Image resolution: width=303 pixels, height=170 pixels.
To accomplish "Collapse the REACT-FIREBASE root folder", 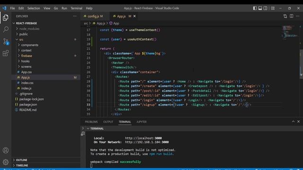I will [x=46, y=23].
